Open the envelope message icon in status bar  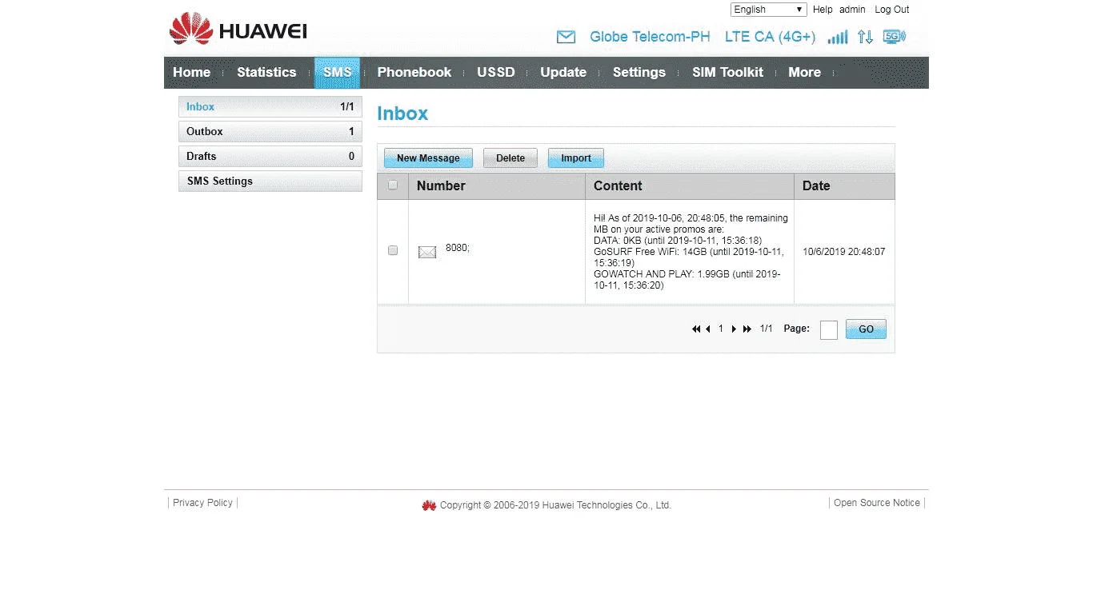(566, 37)
